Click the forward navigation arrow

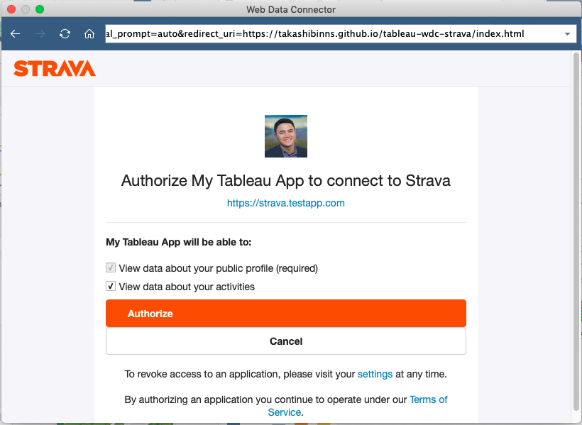tap(40, 34)
